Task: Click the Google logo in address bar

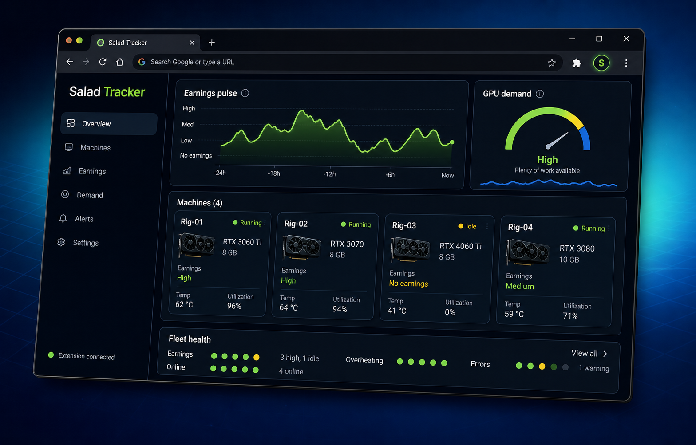Action: click(x=142, y=62)
